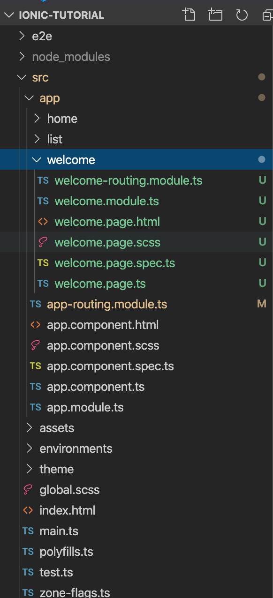This screenshot has height=598, width=273.
Task: Click TS icon of app-routing.module.ts
Action: [36, 304]
